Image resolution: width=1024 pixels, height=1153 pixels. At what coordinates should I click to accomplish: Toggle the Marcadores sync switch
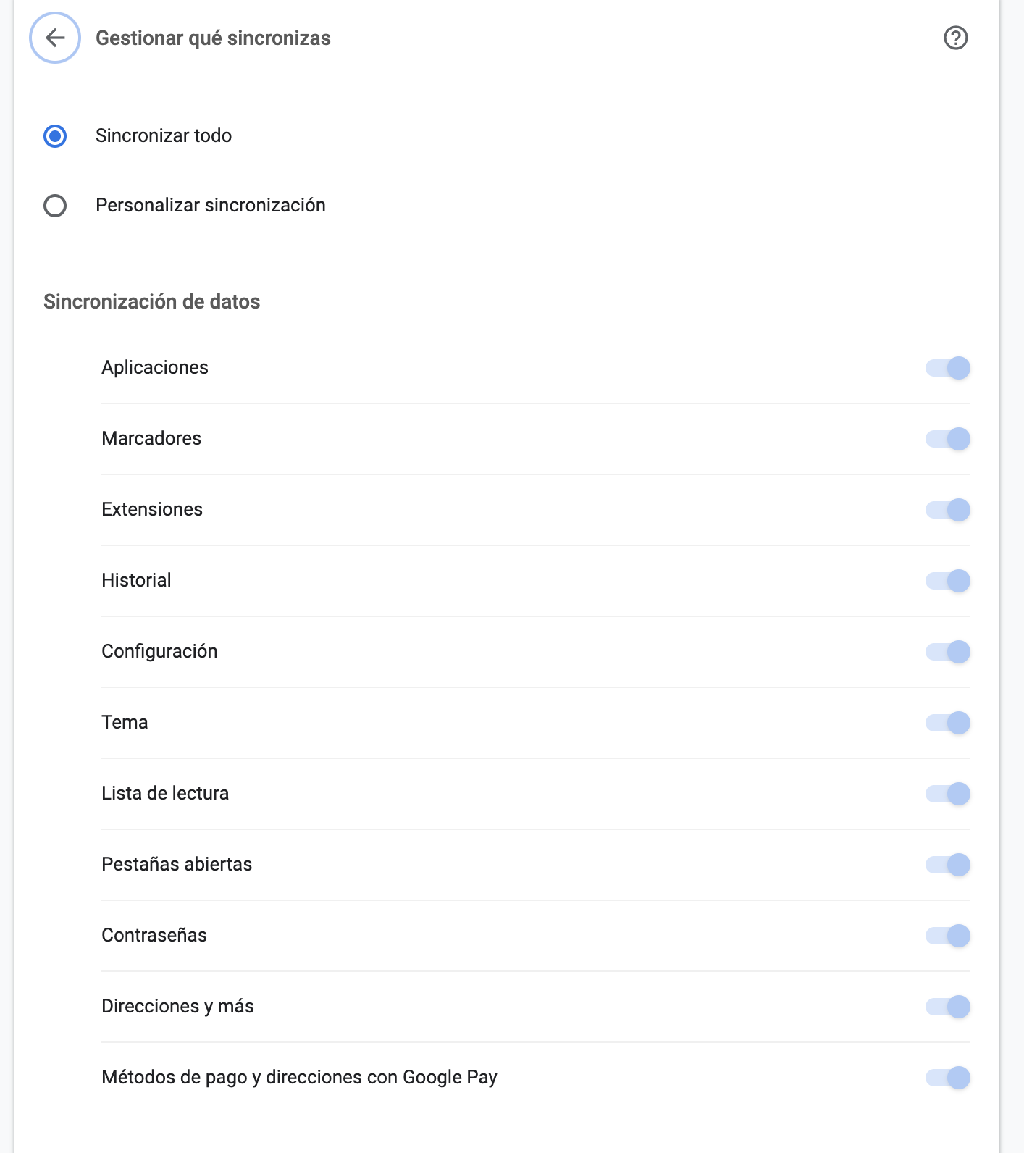pyautogui.click(x=948, y=439)
